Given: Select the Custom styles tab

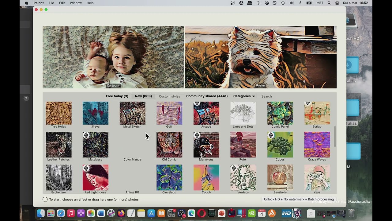Looking at the screenshot, I should (x=169, y=96).
